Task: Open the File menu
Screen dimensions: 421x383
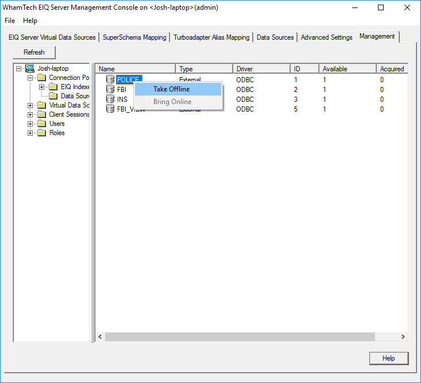Action: click(10, 21)
